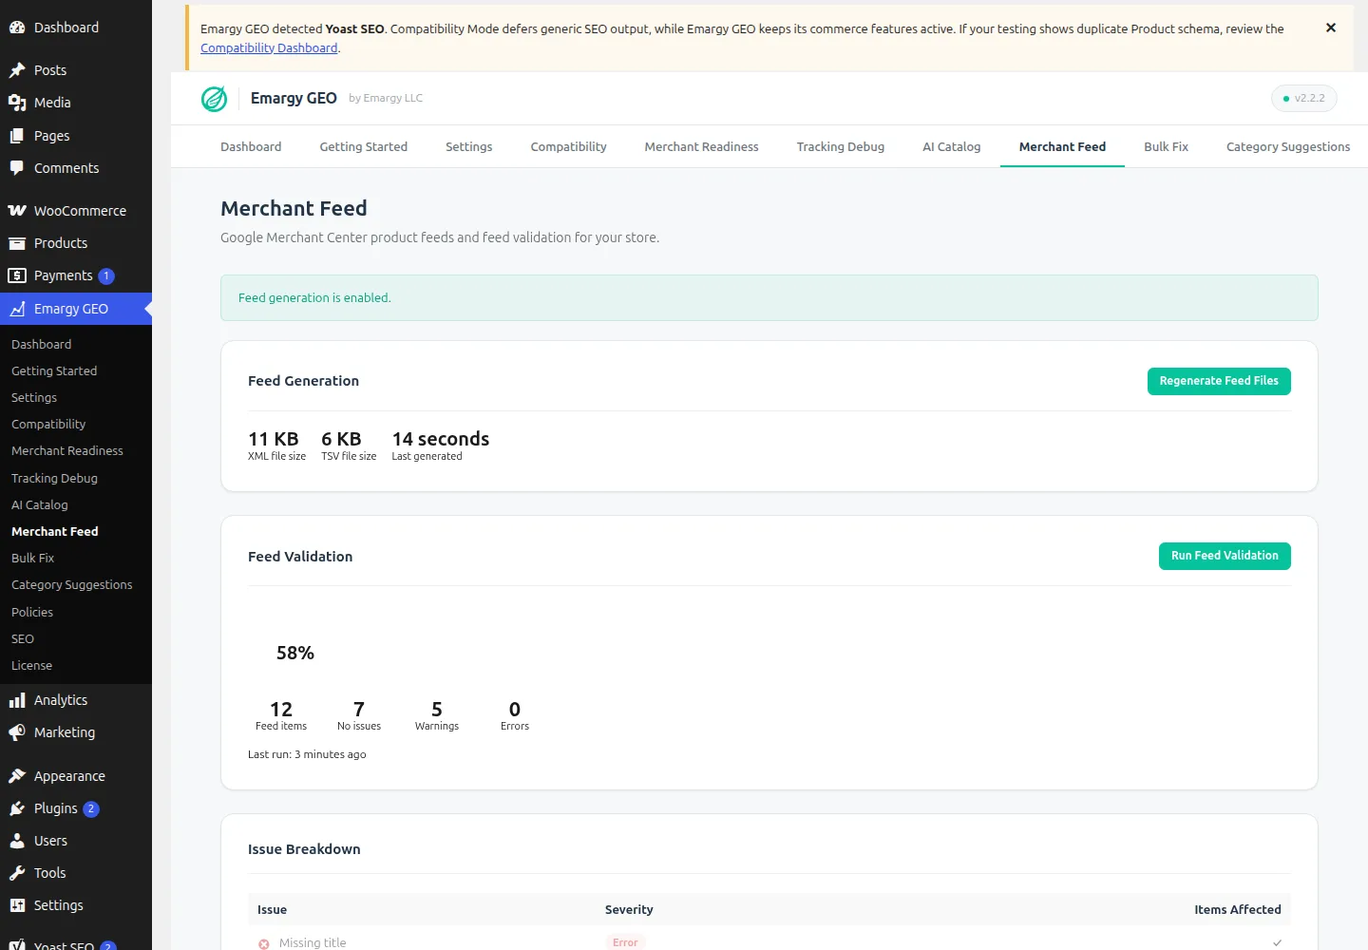Screen dimensions: 1368x950
Task: Open the Dashboard tab in Emargy GEO
Action: pos(251,147)
